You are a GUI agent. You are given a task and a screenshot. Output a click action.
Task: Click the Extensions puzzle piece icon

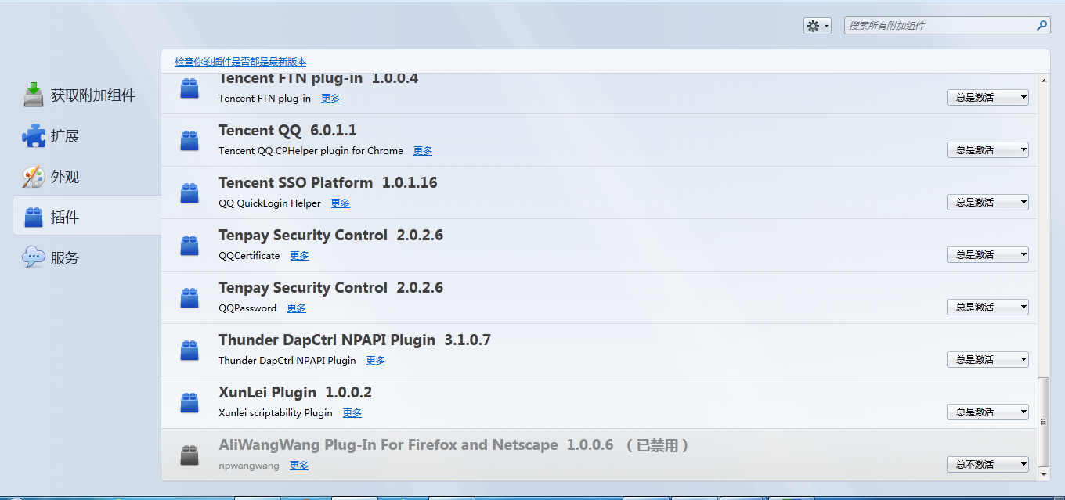coord(33,136)
